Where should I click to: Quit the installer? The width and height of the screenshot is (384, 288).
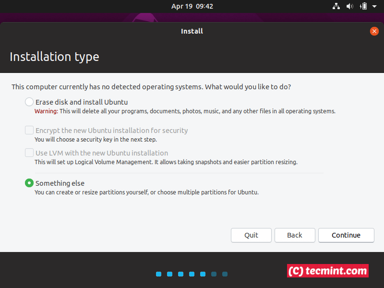[251, 235]
